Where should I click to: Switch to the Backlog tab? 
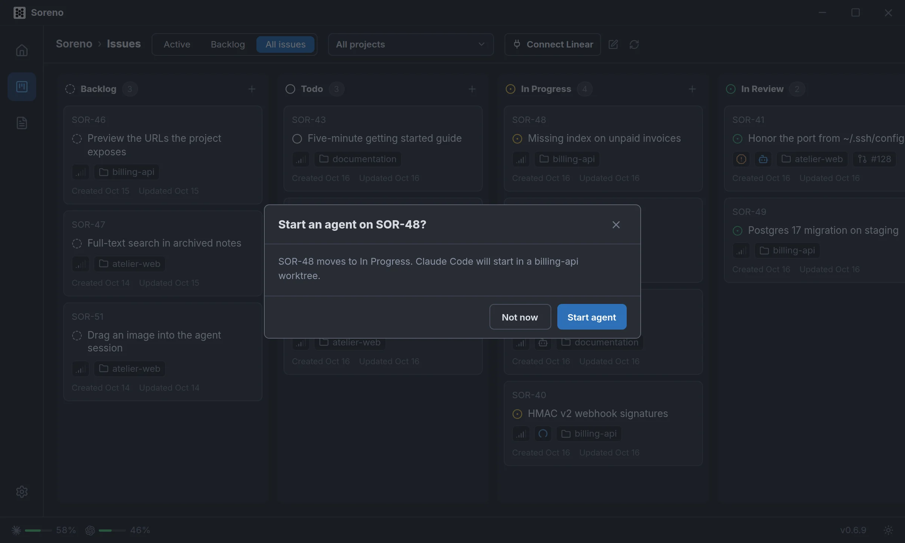228,44
